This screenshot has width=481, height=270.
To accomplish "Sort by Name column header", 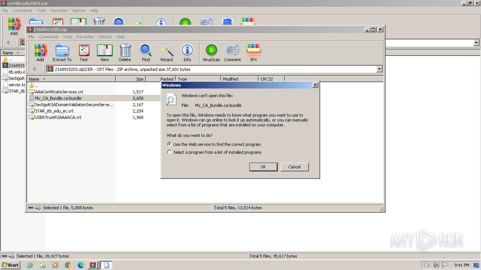I will [71, 79].
